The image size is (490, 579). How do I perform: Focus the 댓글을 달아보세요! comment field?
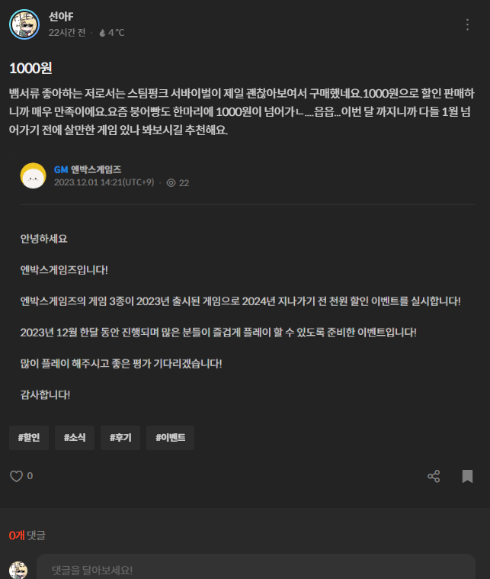256,567
